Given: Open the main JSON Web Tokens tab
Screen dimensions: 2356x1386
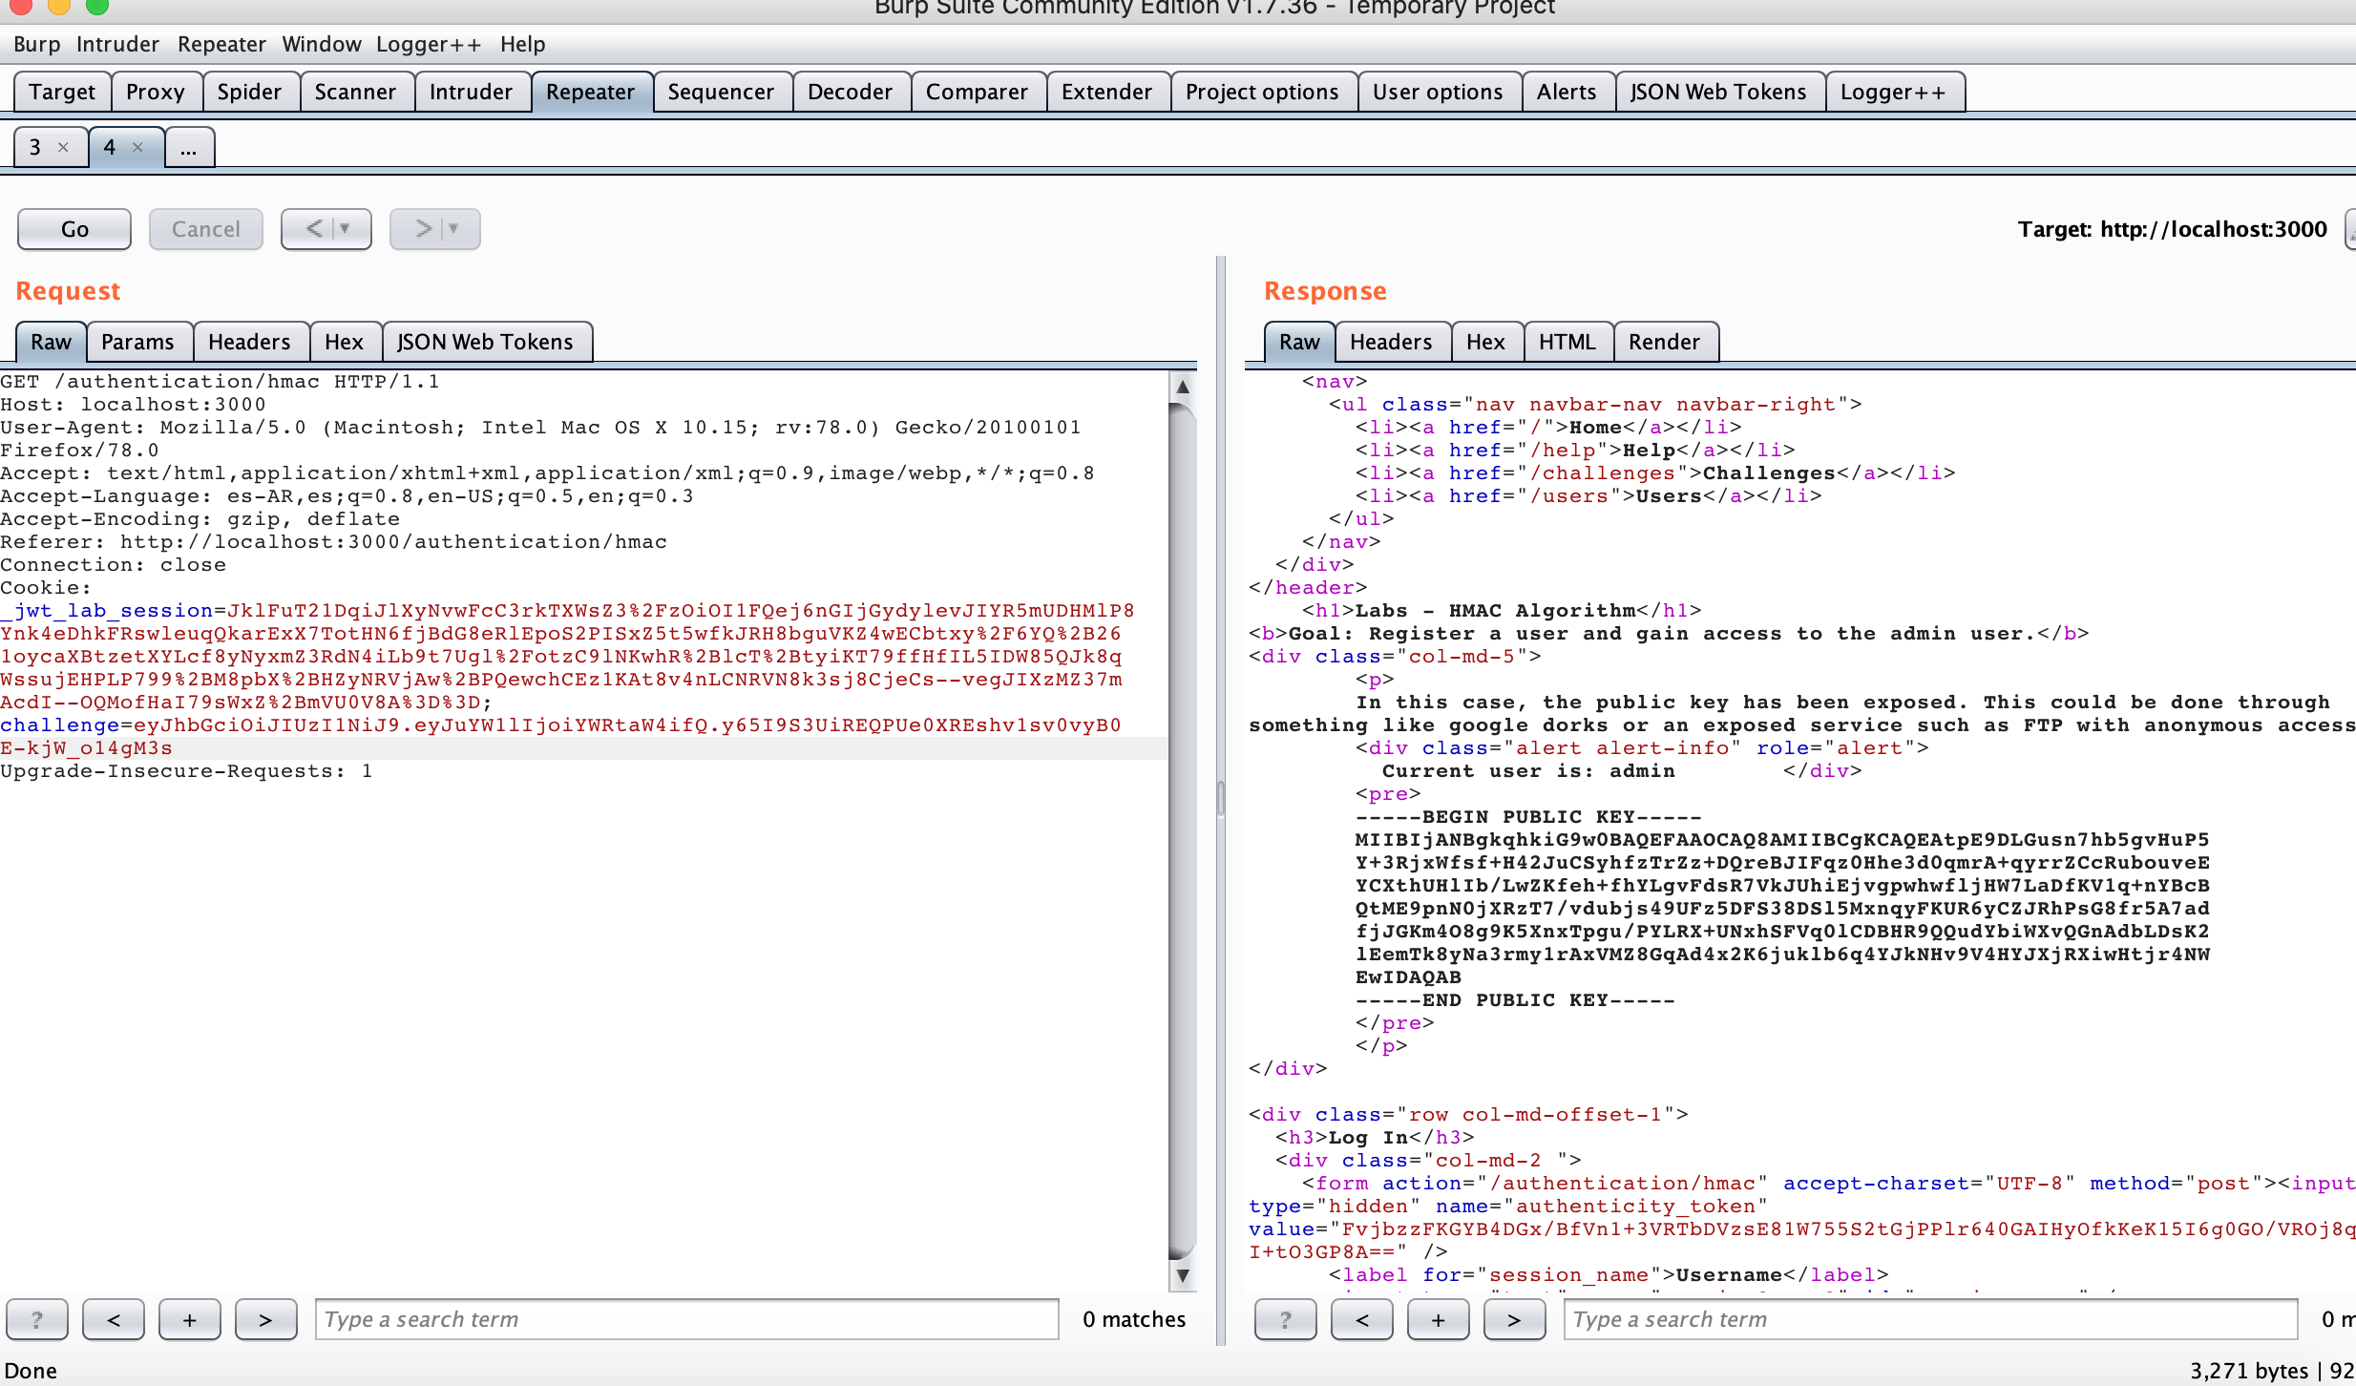Looking at the screenshot, I should point(1718,92).
